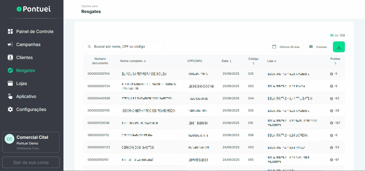Select row with document 000000440558
The width and height of the screenshot is (365, 171).
pyautogui.click(x=99, y=98)
